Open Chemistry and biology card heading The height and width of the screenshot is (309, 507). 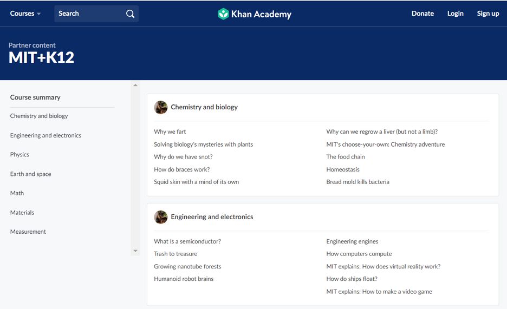[x=204, y=107]
